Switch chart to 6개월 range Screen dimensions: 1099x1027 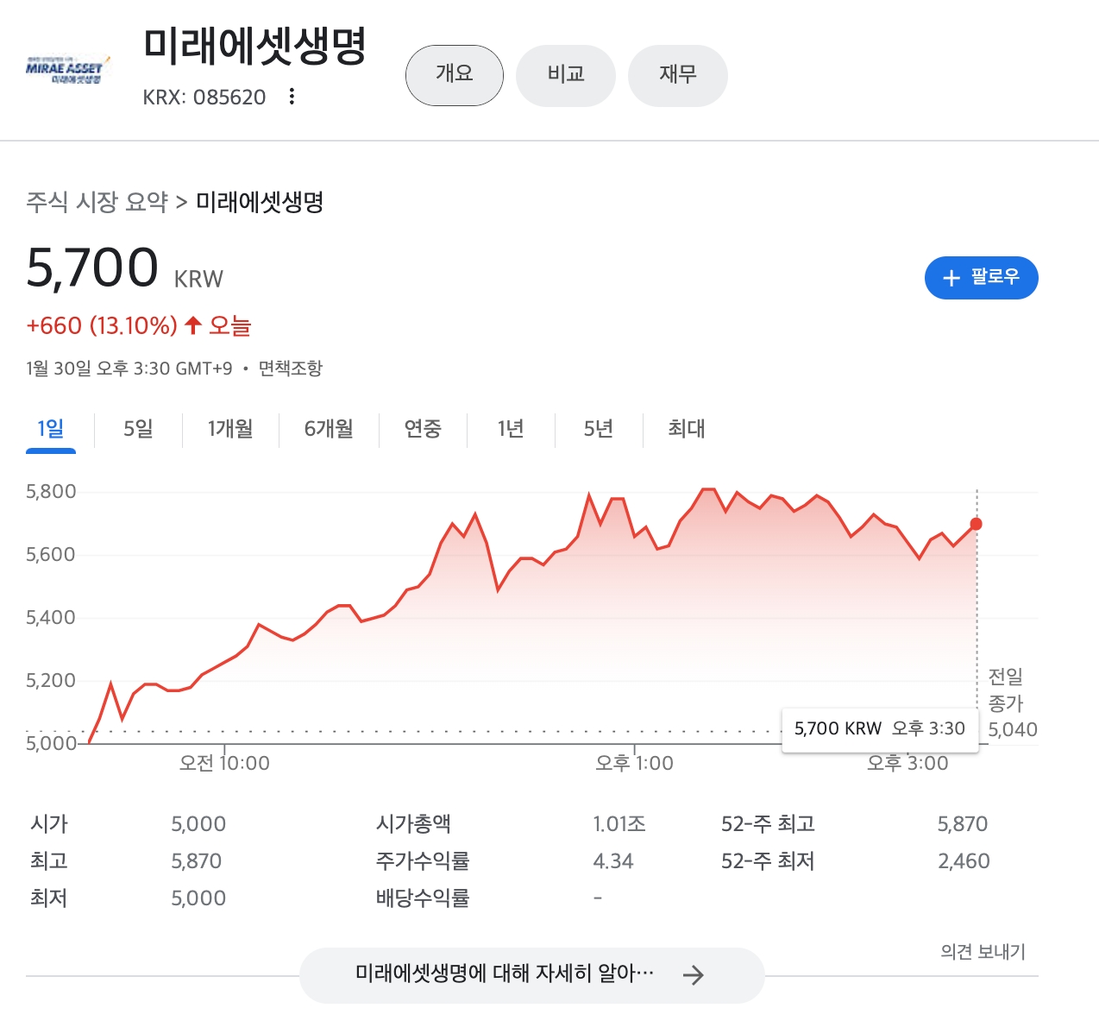(329, 429)
